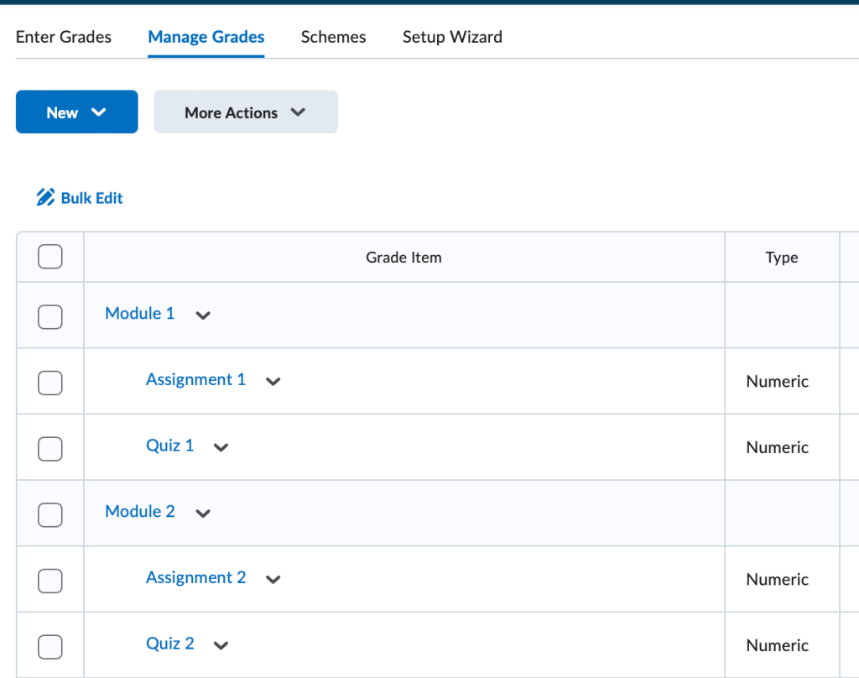Open the Module 2 context chevron
859x678 pixels.
coord(202,513)
